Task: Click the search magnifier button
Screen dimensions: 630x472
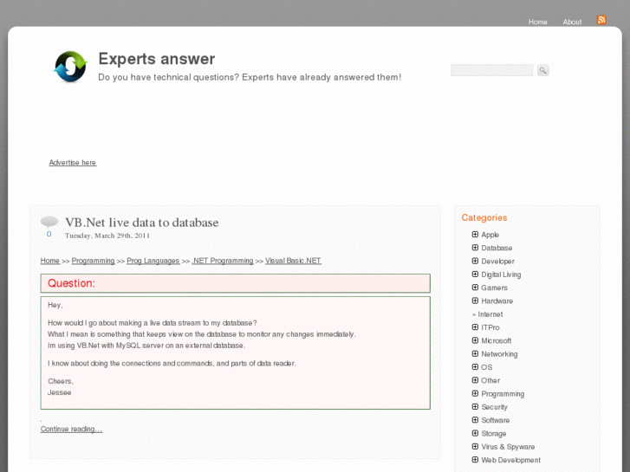Action: pyautogui.click(x=542, y=70)
